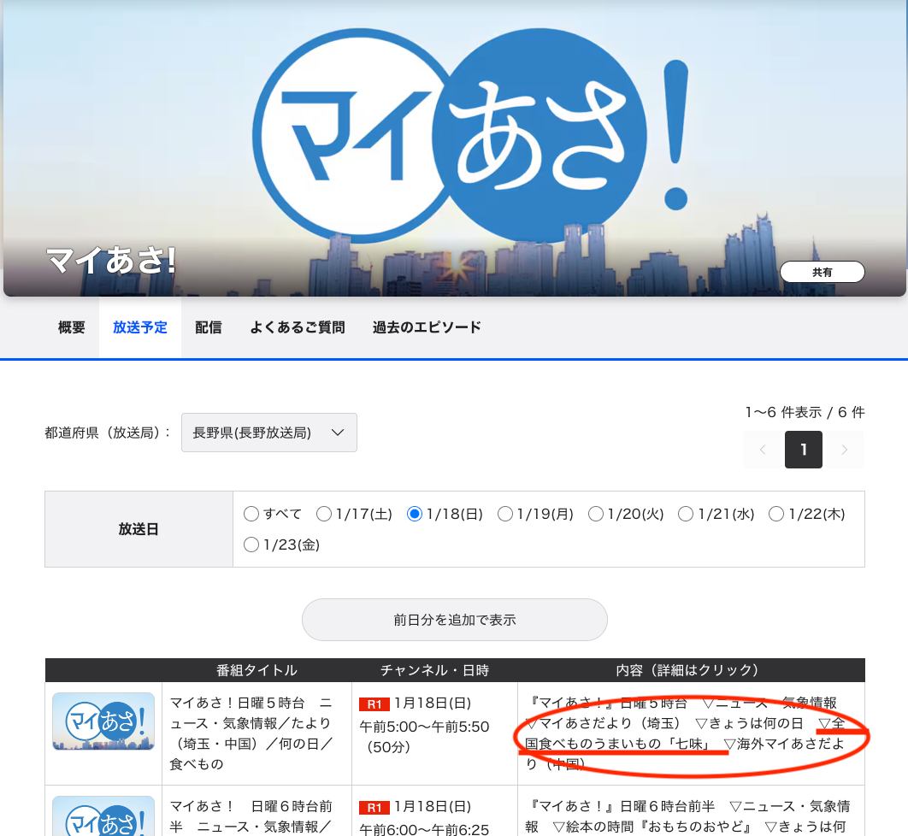
Task: Switch to the 配信 tab
Action: 208,327
